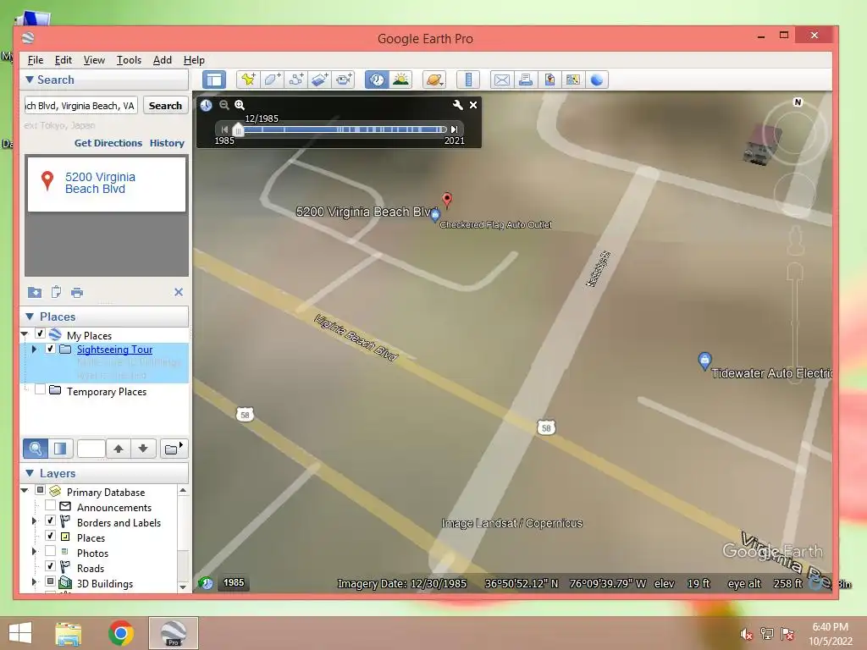Open the Help menu
The image size is (867, 650).
click(x=194, y=60)
